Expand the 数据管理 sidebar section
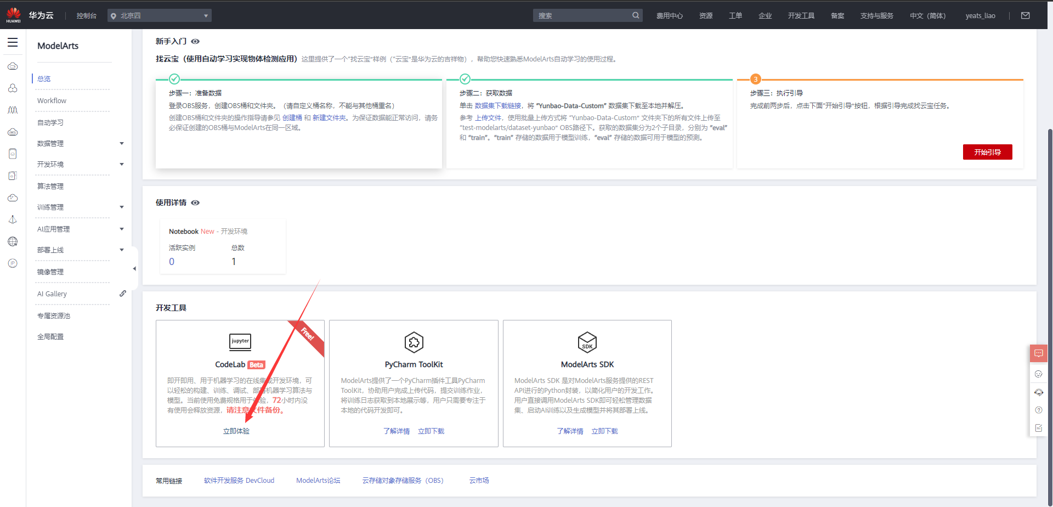The width and height of the screenshot is (1053, 507). [122, 144]
